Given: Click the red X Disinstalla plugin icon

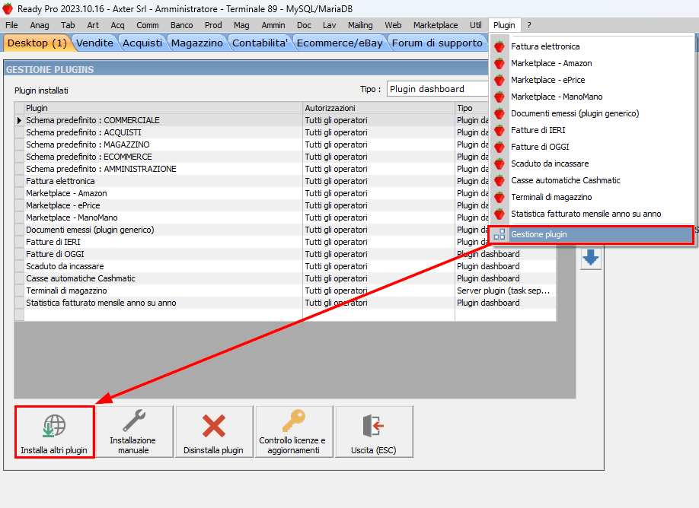Looking at the screenshot, I should pos(214,426).
